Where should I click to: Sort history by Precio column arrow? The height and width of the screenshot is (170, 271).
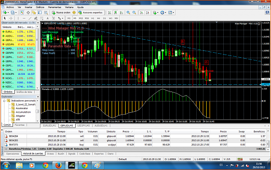(132, 132)
